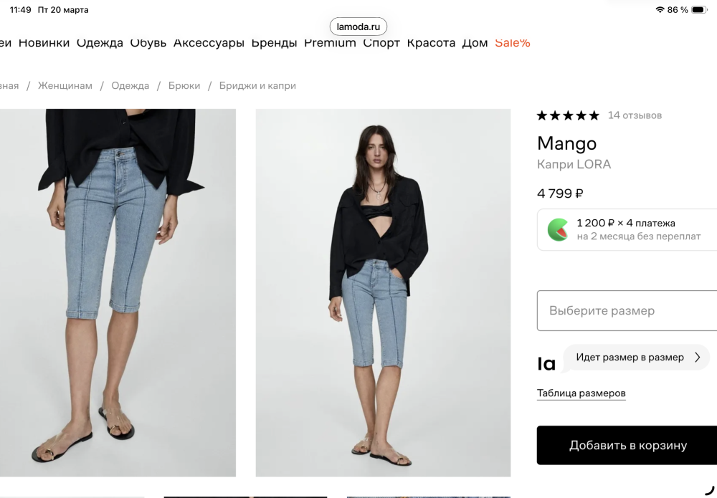Select the "Бриджи и капри" breadcrumb

tap(257, 85)
